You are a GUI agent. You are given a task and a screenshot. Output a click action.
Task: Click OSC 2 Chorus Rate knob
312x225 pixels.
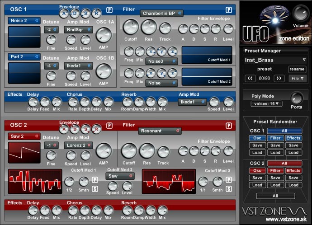[x=73, y=211]
